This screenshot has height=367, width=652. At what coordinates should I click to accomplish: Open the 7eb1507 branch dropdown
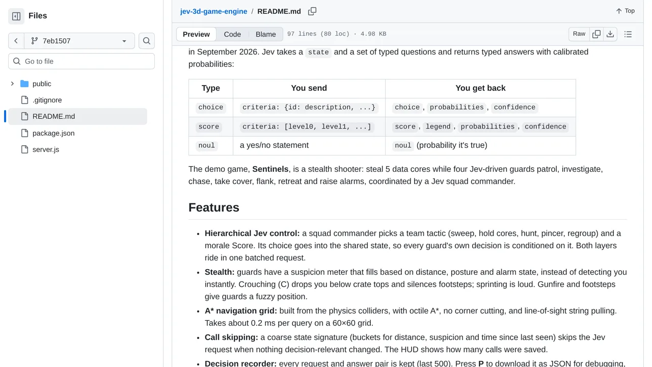coord(79,41)
